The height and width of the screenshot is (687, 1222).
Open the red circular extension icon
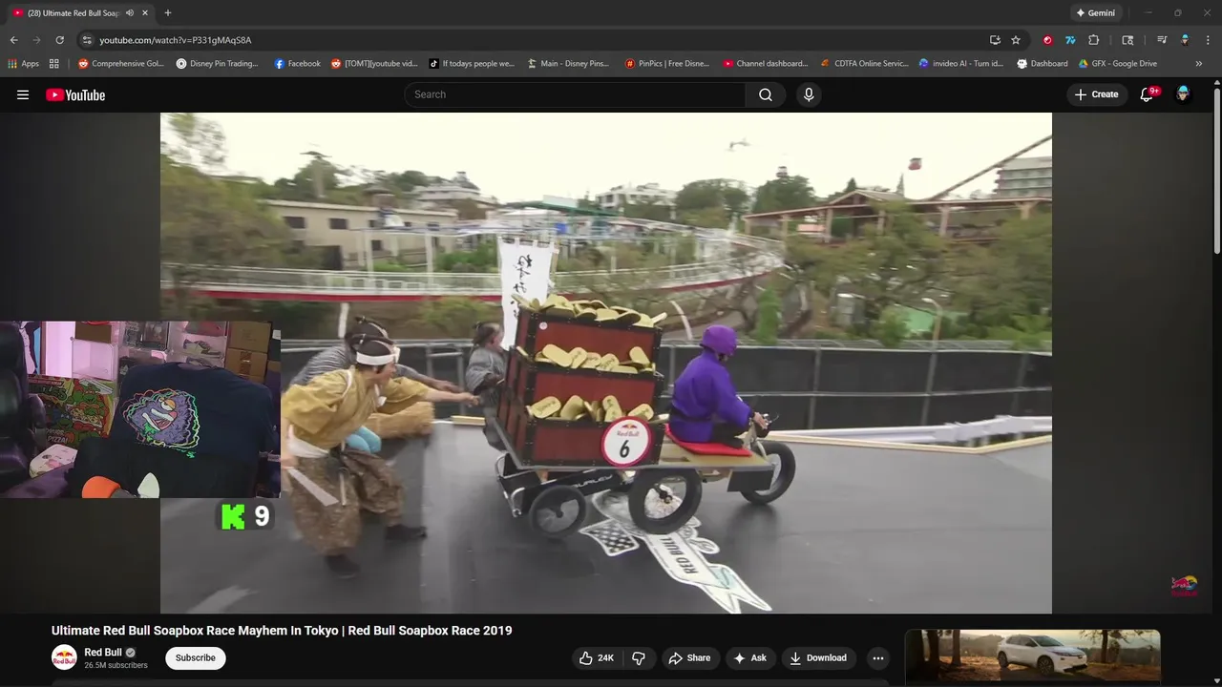(1047, 40)
